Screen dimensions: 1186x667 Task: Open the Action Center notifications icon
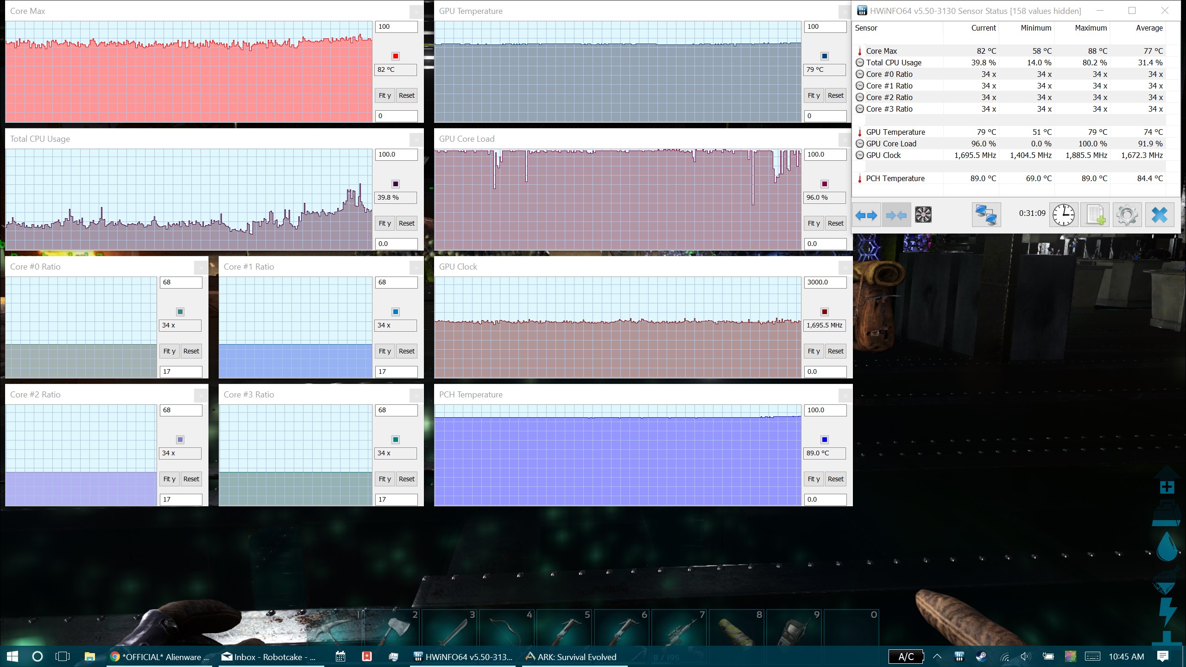[x=1162, y=656]
